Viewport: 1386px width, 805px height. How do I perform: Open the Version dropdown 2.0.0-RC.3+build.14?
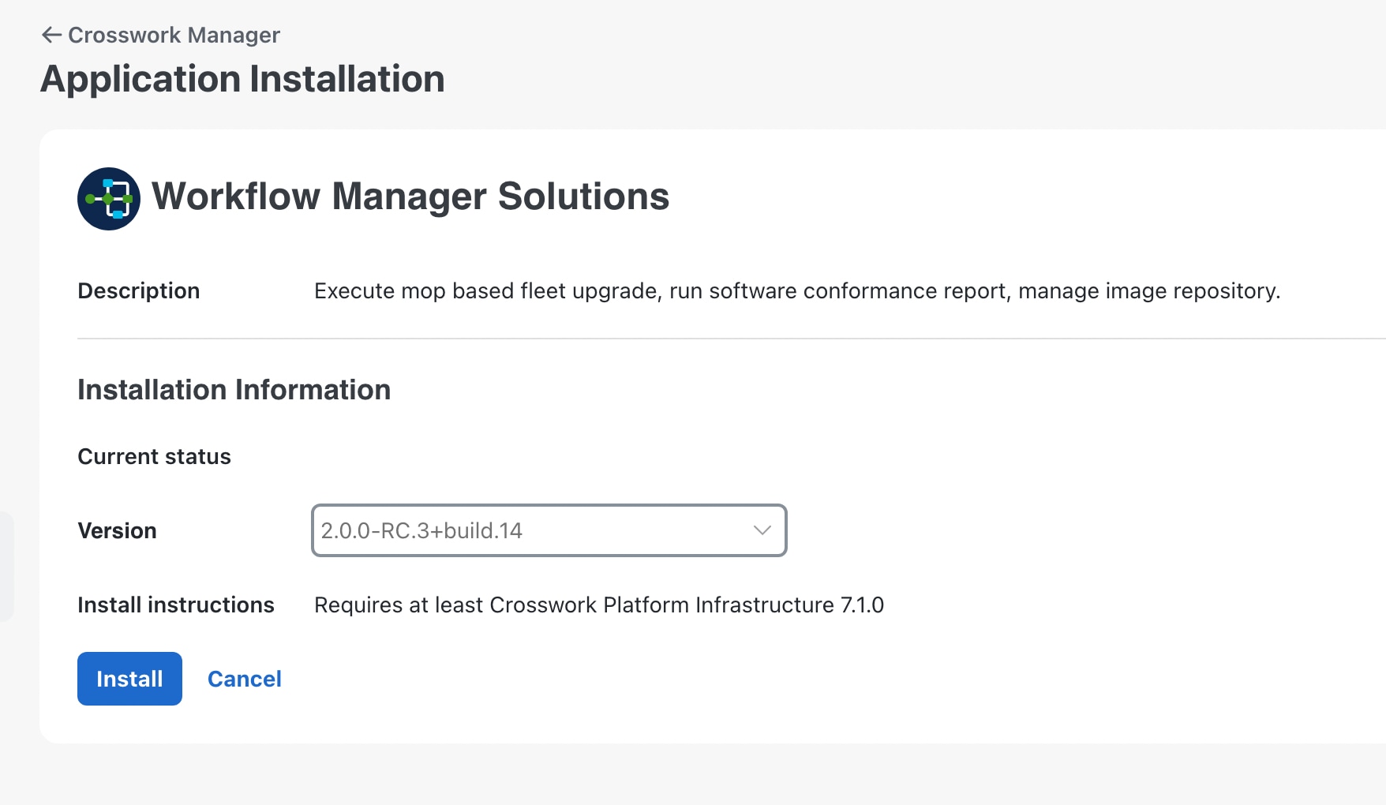coord(549,530)
